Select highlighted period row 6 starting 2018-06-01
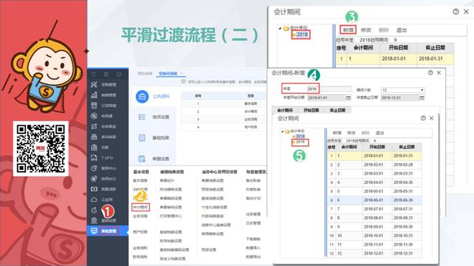Viewport: 474px width, 266px height. [374, 200]
